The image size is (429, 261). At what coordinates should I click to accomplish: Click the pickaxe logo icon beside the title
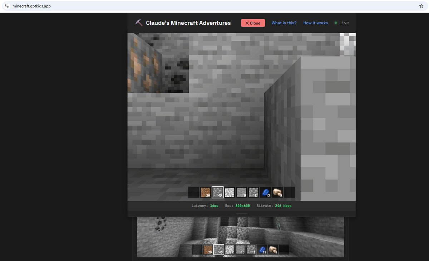(x=139, y=22)
